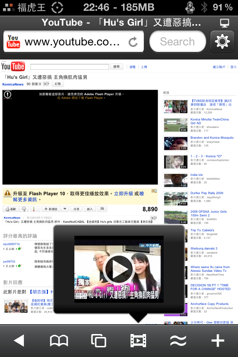Open KomicaNews link in description box

tap(12, 218)
